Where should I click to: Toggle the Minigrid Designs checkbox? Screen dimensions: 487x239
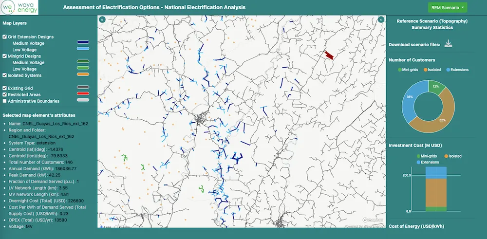(5, 56)
